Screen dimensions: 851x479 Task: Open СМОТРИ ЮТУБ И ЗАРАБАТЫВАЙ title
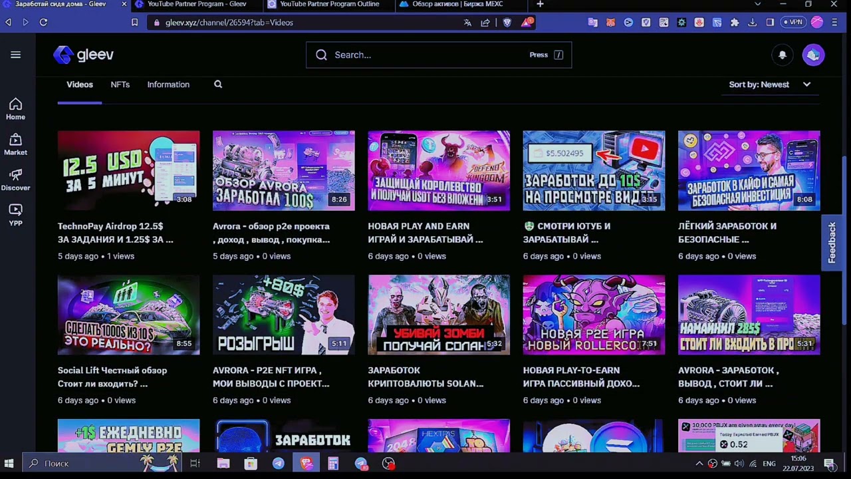pyautogui.click(x=566, y=233)
